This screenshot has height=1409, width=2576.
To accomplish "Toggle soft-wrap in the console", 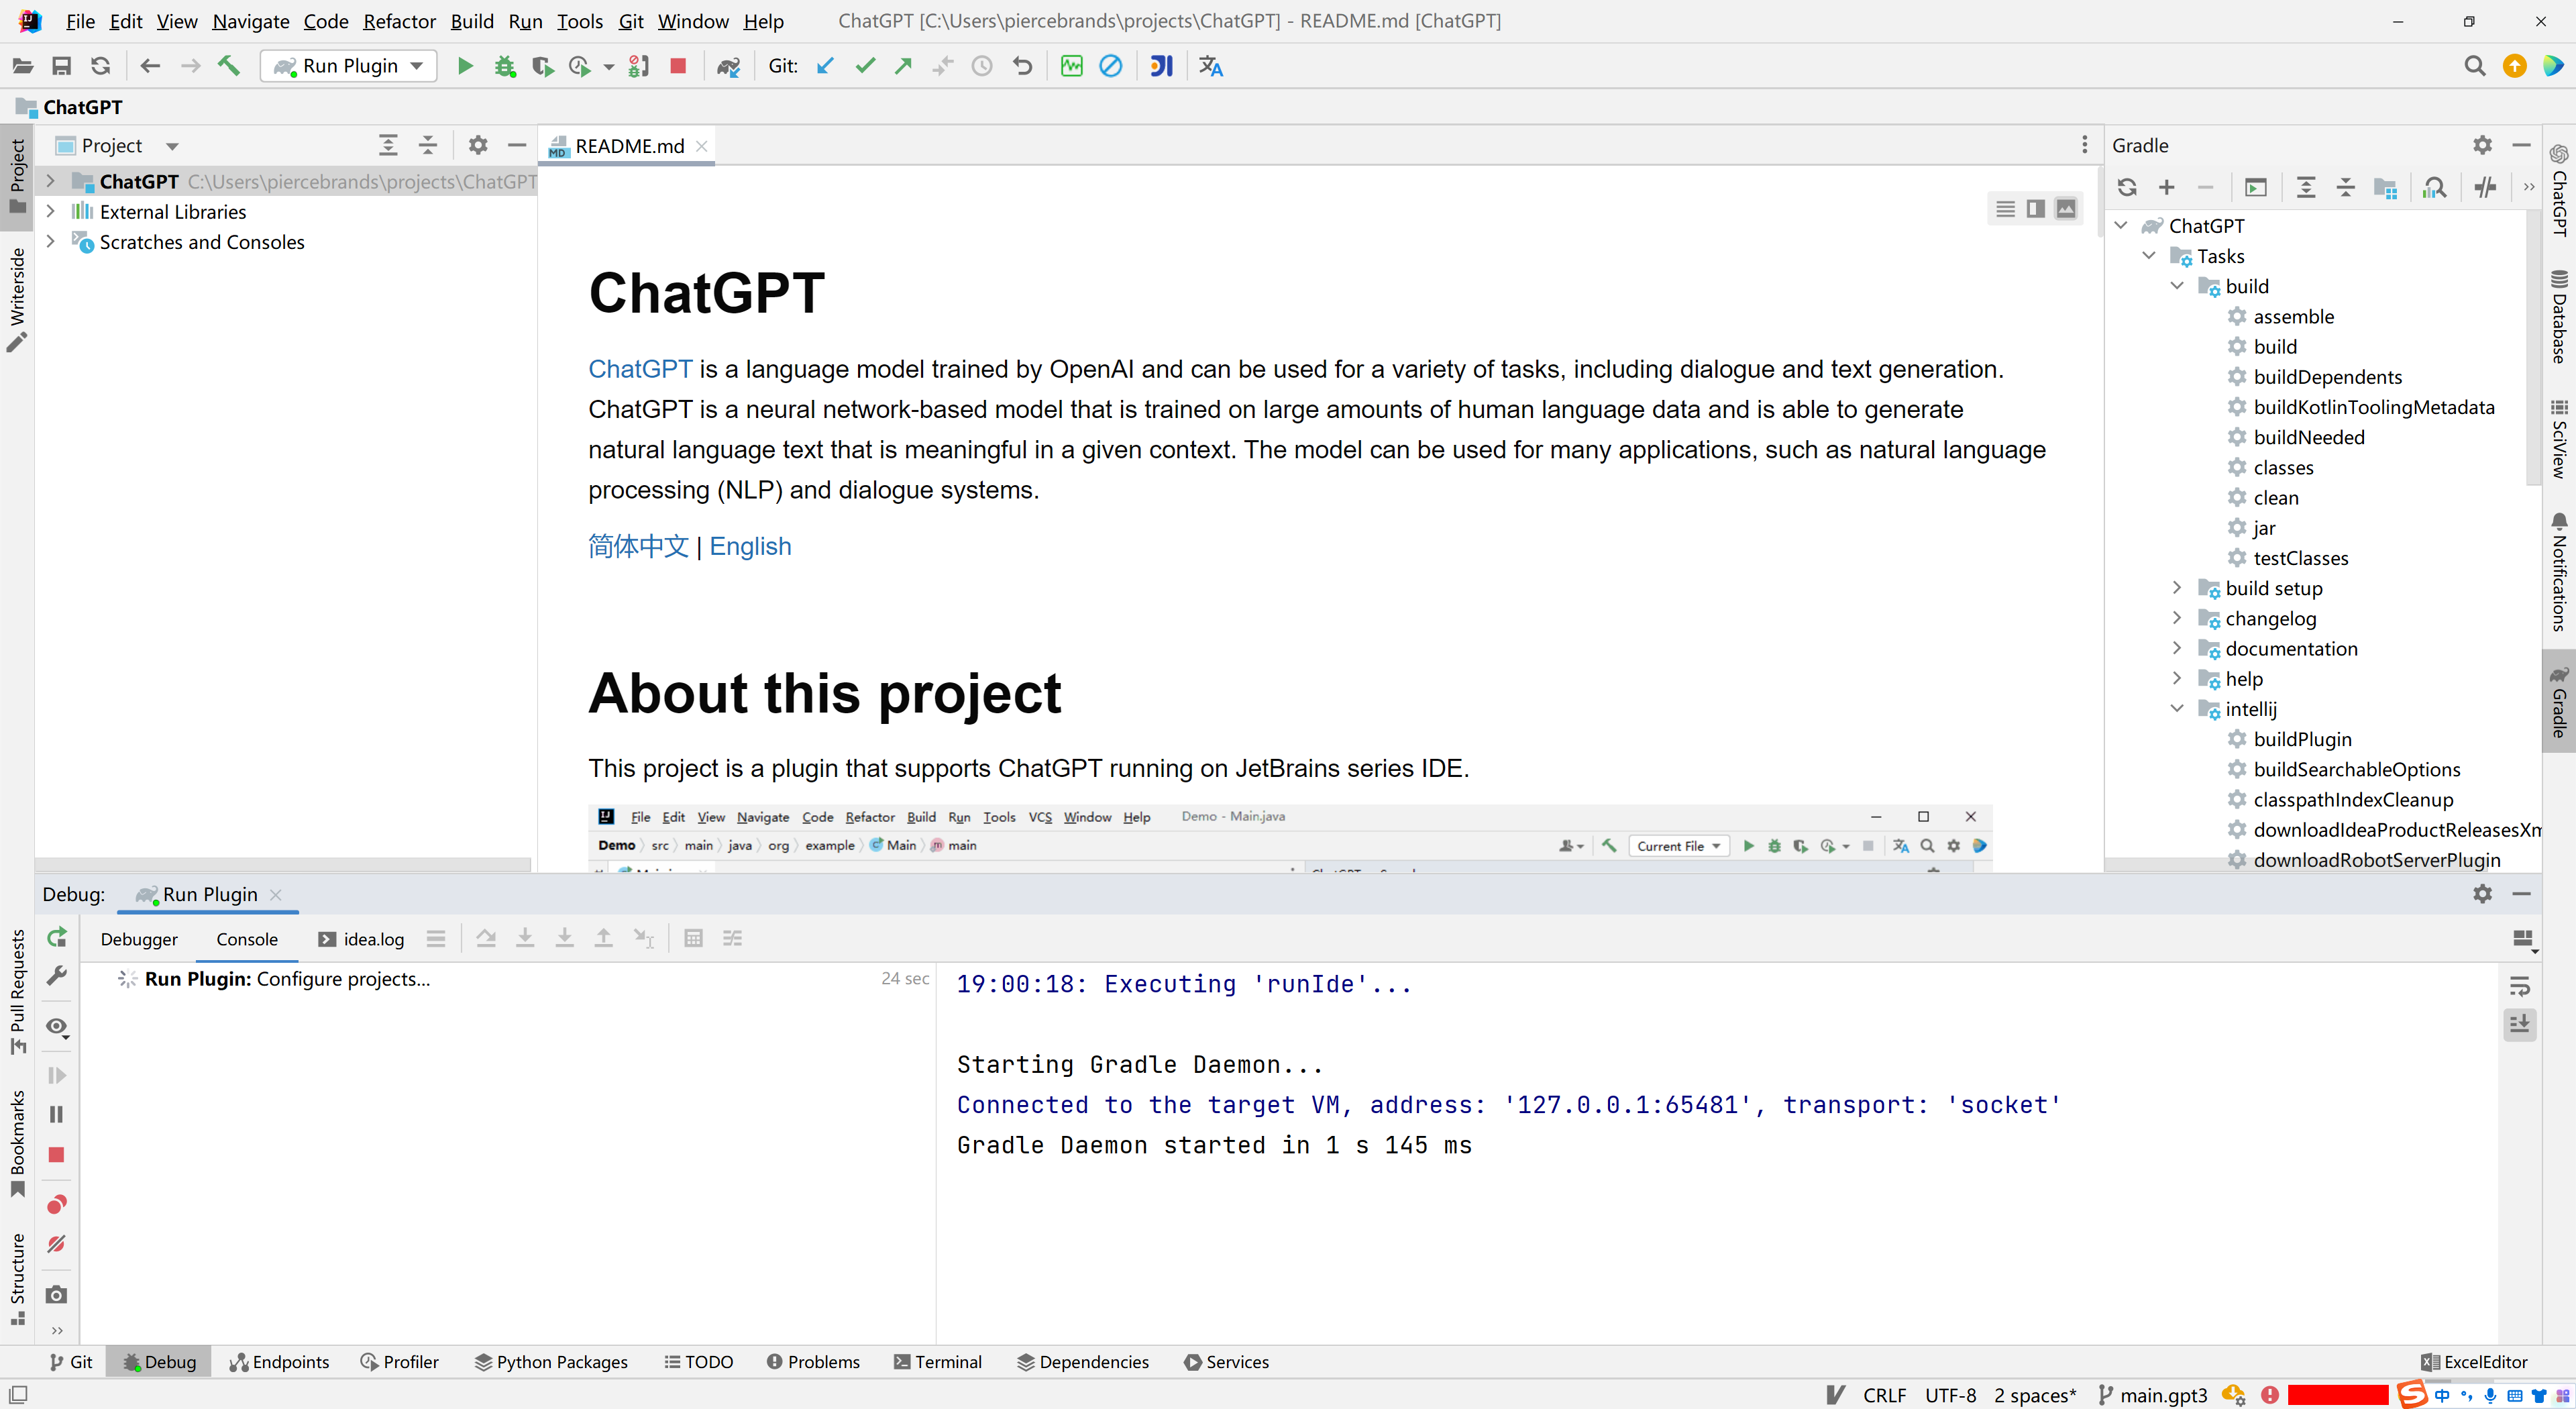I will (2520, 986).
